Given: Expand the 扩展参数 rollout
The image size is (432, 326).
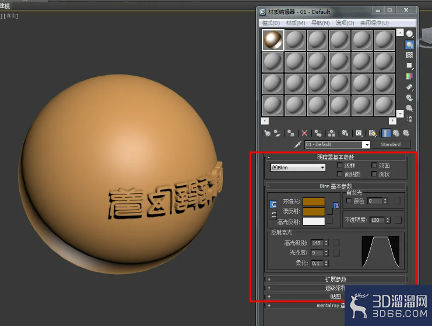Looking at the screenshot, I should 335,279.
